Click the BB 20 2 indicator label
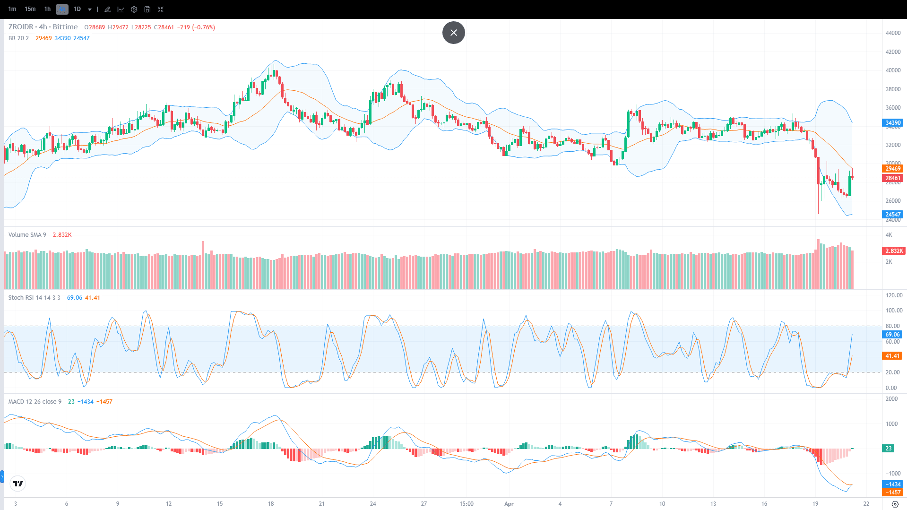This screenshot has width=907, height=510. tap(19, 38)
